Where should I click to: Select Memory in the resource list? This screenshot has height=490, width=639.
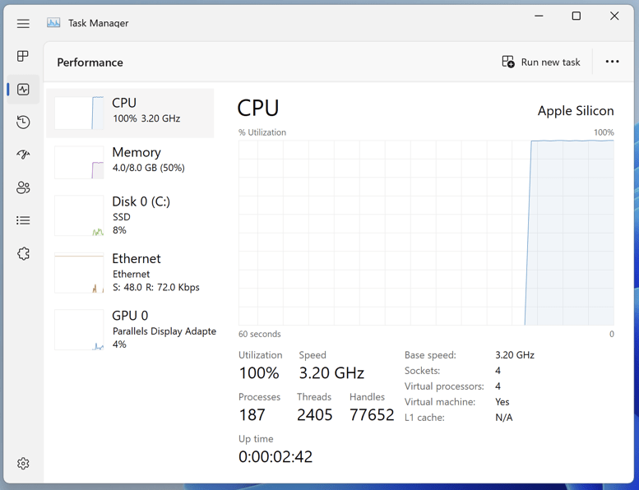coord(130,163)
